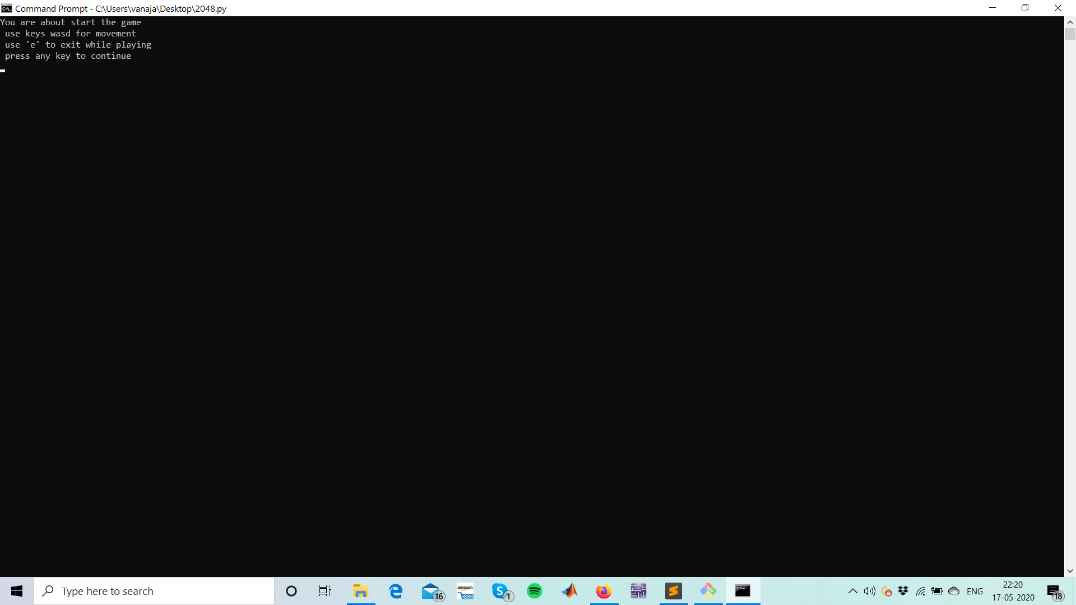Open Sublime Text from the taskbar
This screenshot has height=605, width=1076.
673,591
